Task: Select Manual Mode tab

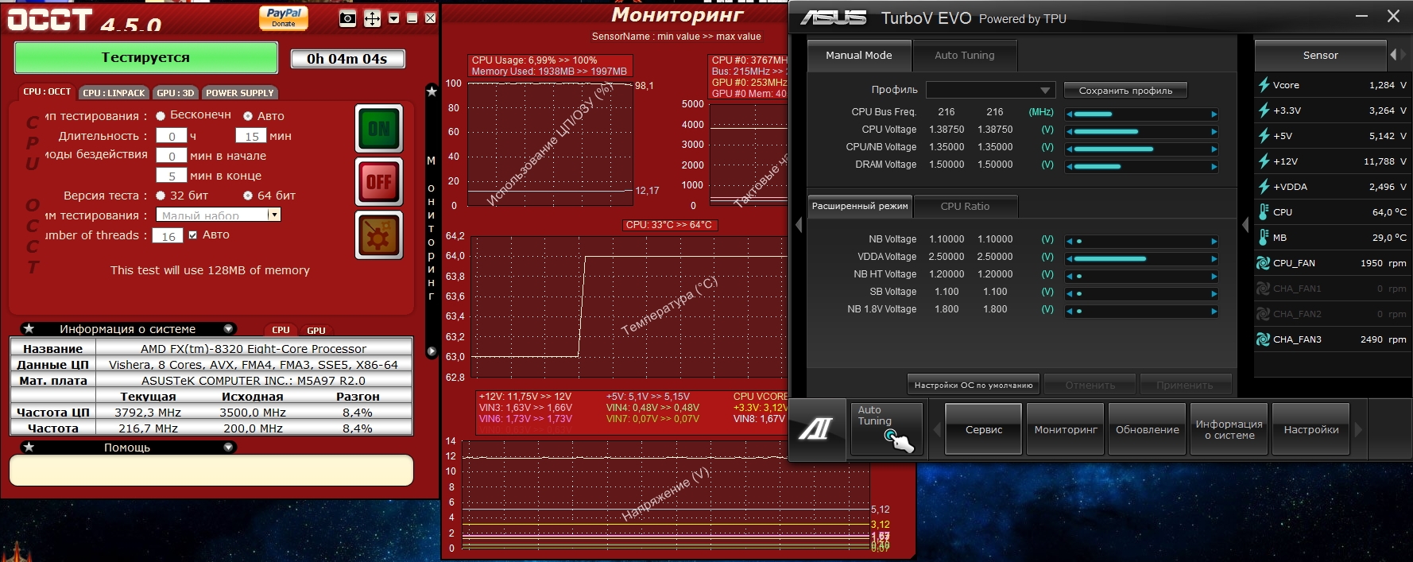Action: point(858,56)
